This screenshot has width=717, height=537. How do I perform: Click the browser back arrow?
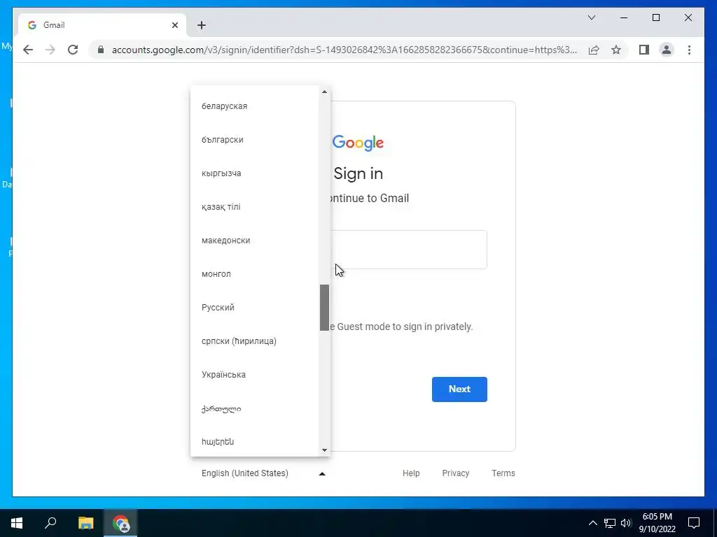pos(28,50)
